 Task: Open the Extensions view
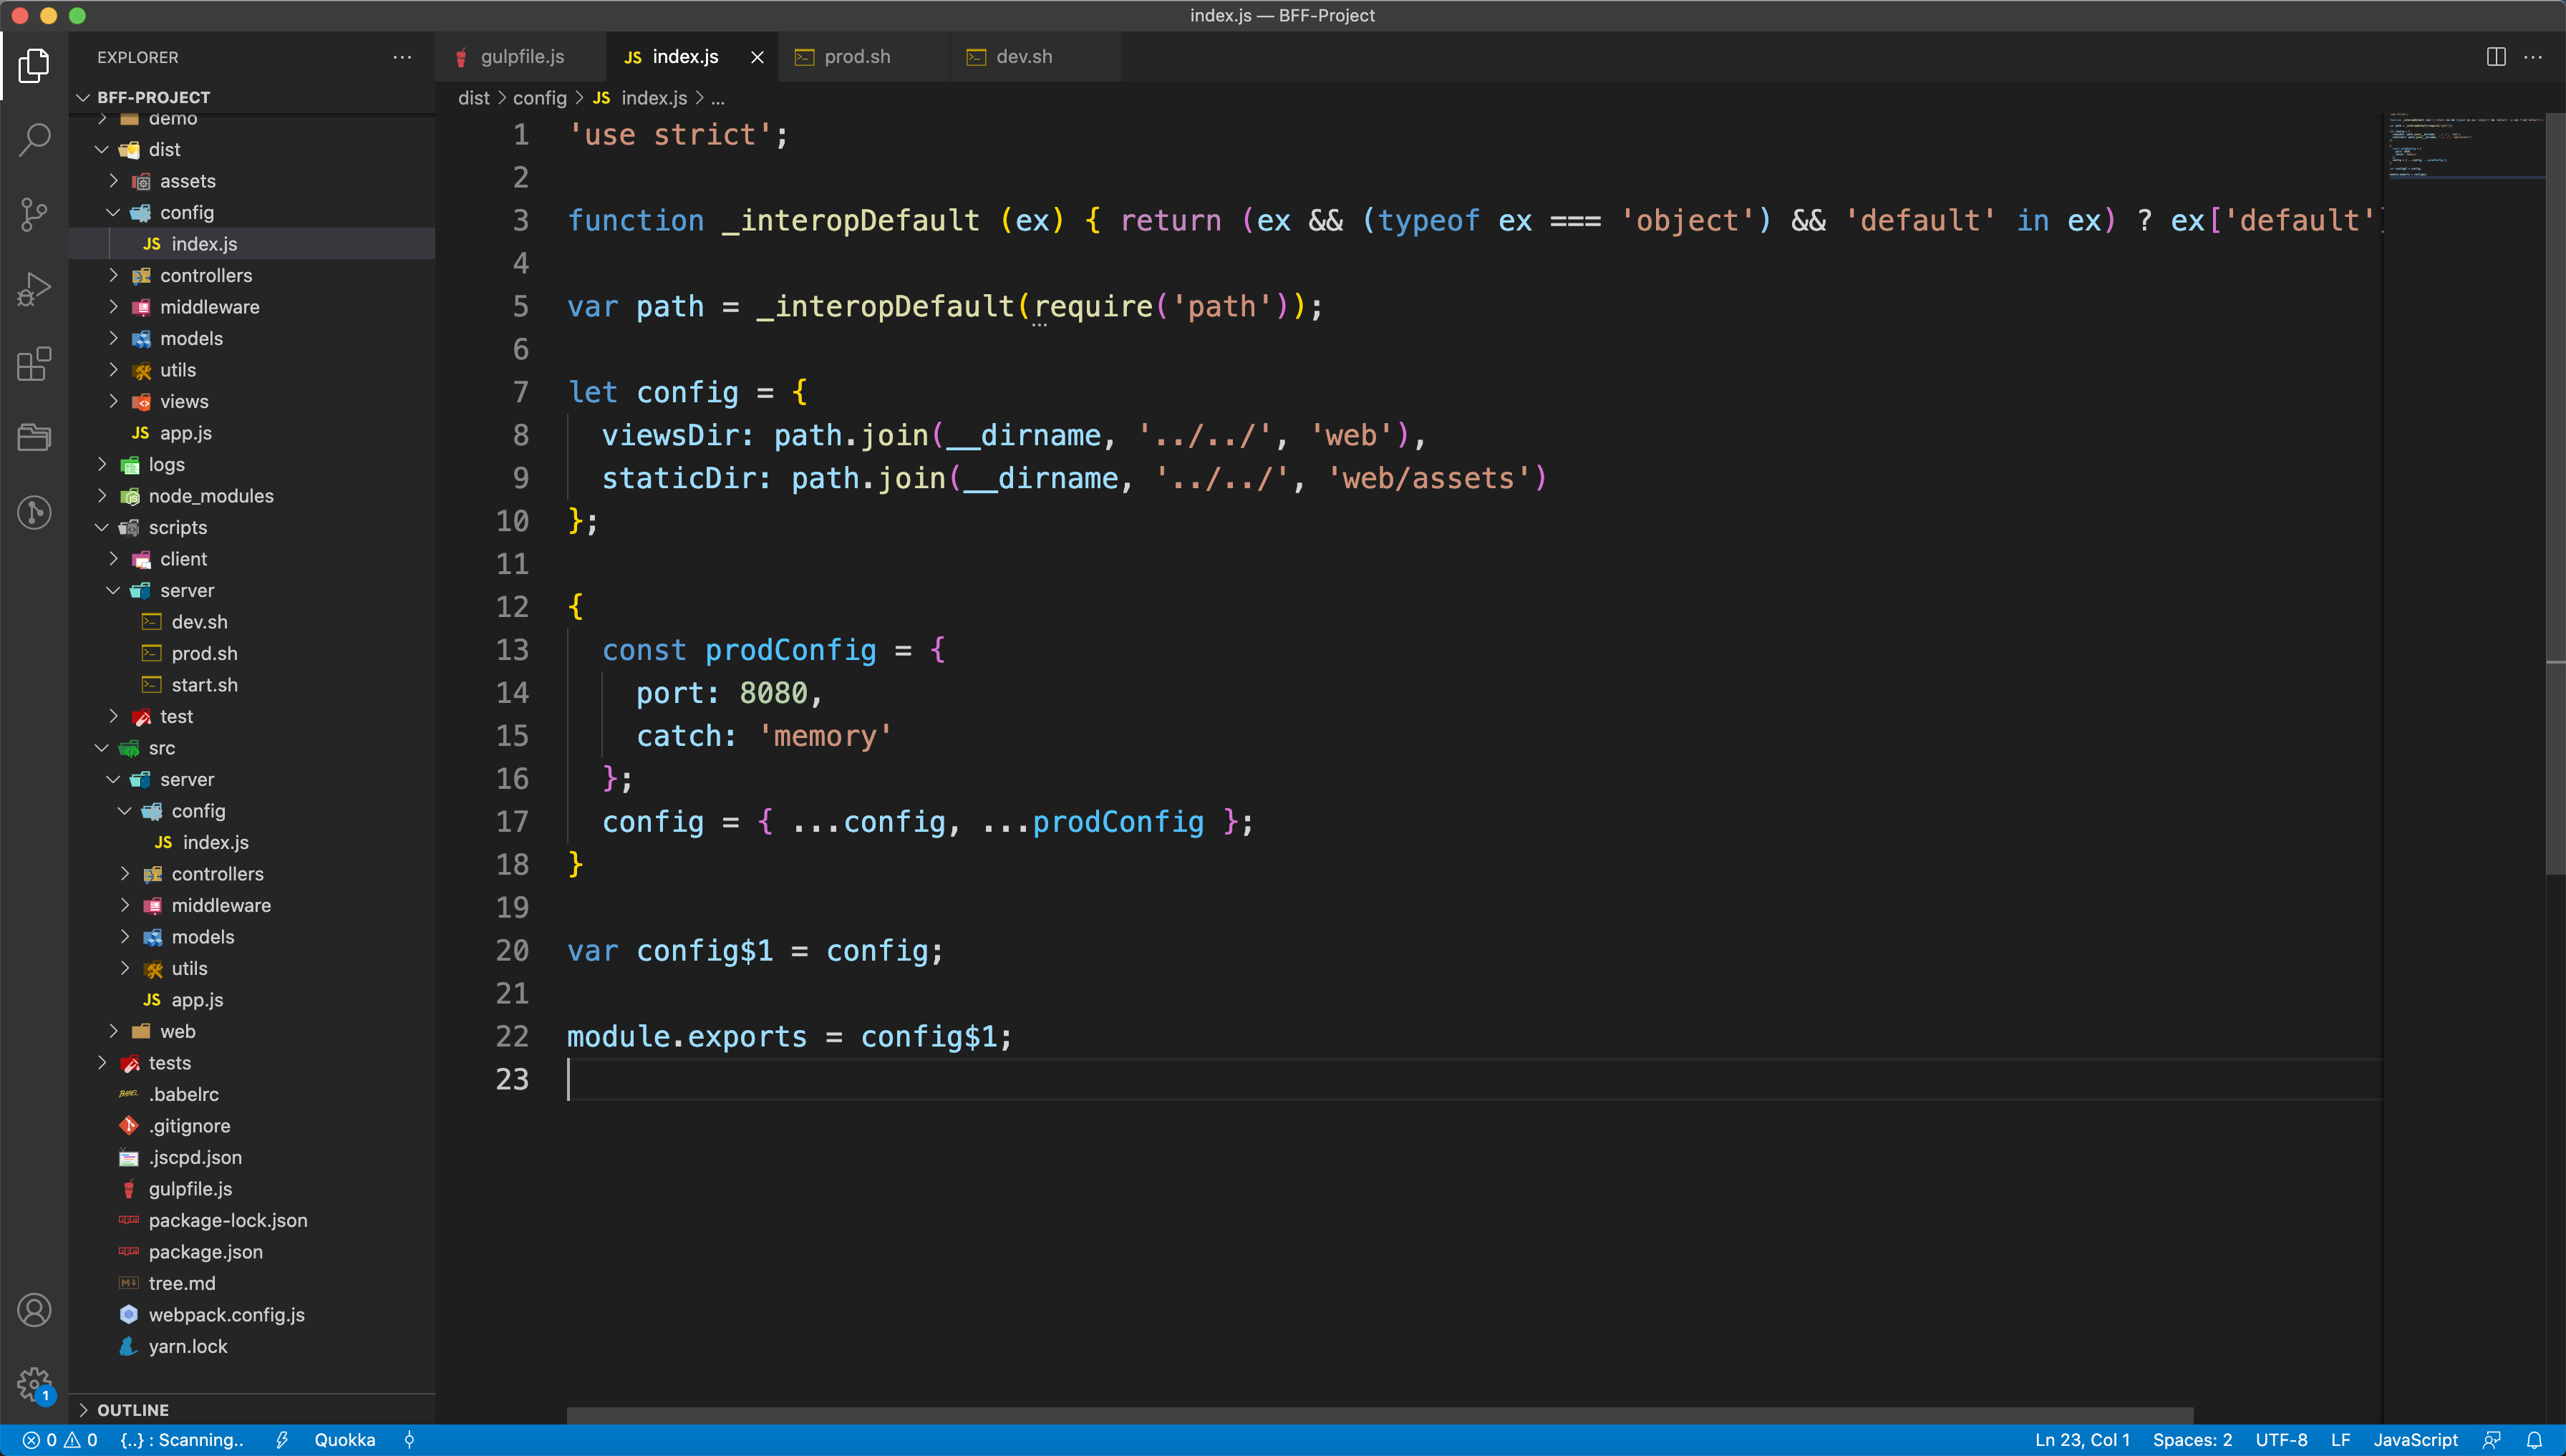click(34, 364)
